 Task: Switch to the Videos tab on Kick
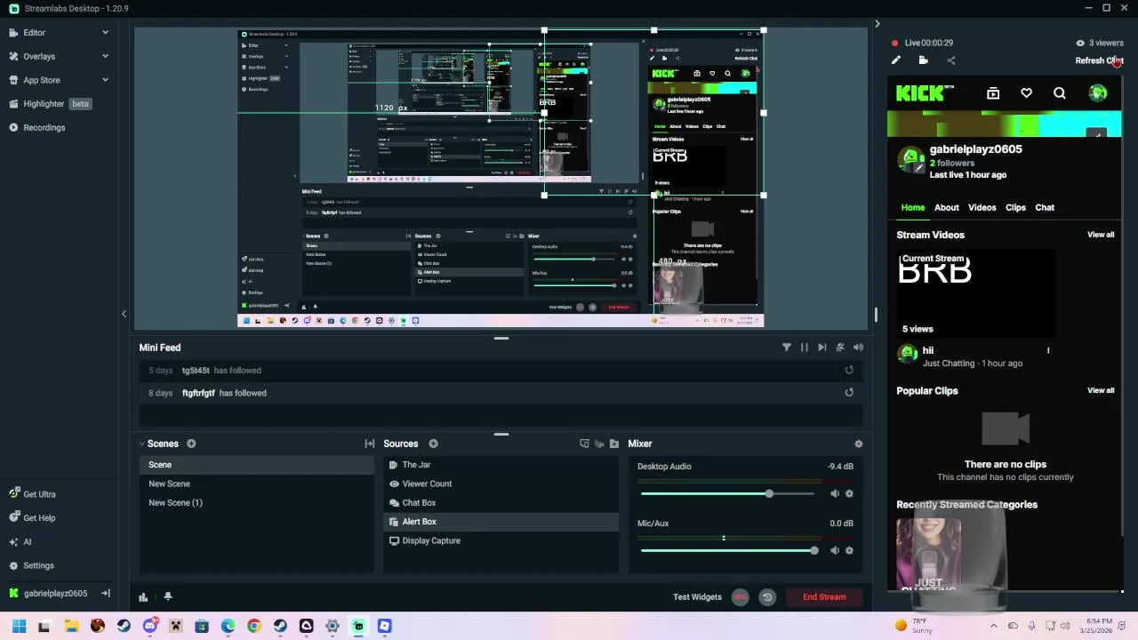982,208
